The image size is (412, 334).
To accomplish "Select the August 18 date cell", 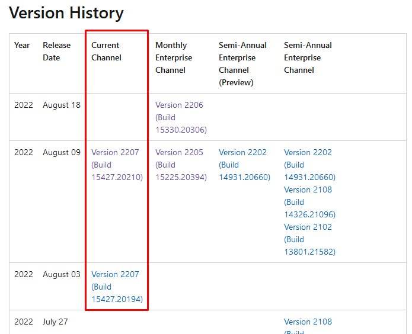I will tap(62, 105).
